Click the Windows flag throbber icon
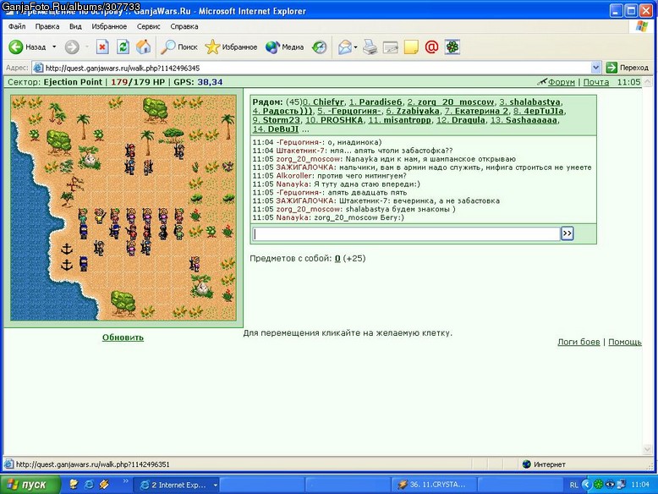Viewport: 658px width, 494px height. coord(642,26)
